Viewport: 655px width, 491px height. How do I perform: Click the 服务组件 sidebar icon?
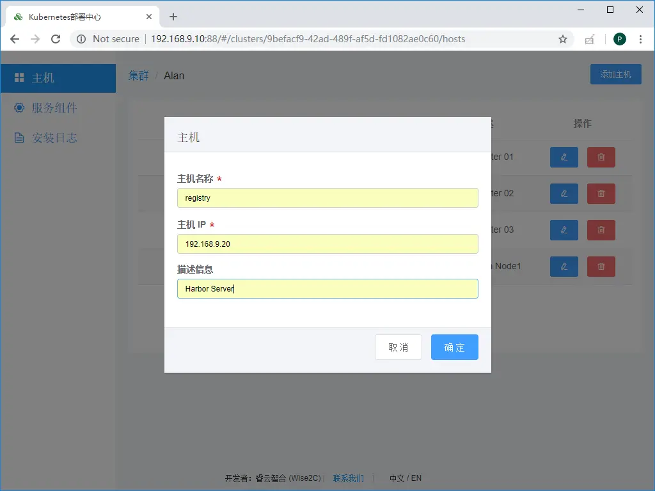point(19,107)
